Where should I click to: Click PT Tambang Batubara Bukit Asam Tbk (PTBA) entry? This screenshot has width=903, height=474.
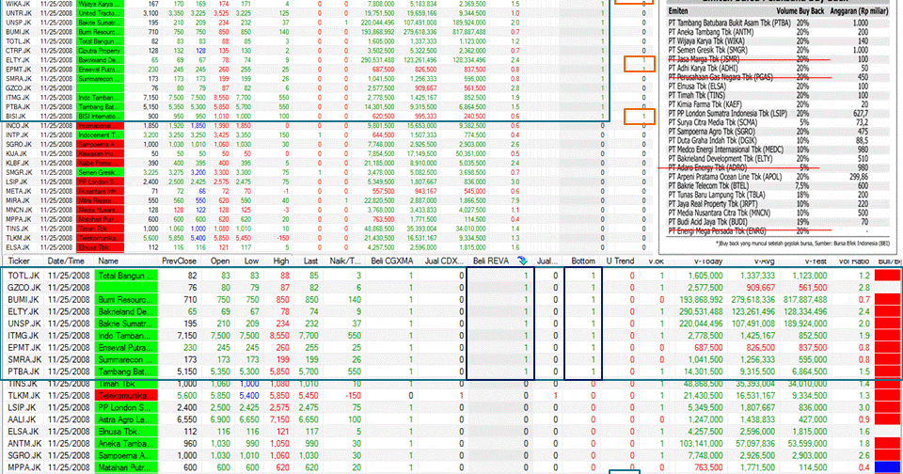[729, 23]
